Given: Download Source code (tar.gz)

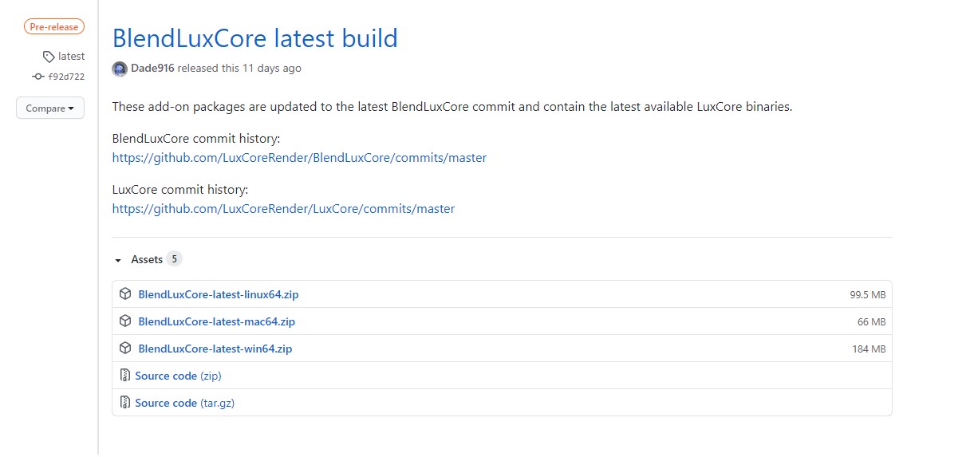Looking at the screenshot, I should click(x=184, y=403).
